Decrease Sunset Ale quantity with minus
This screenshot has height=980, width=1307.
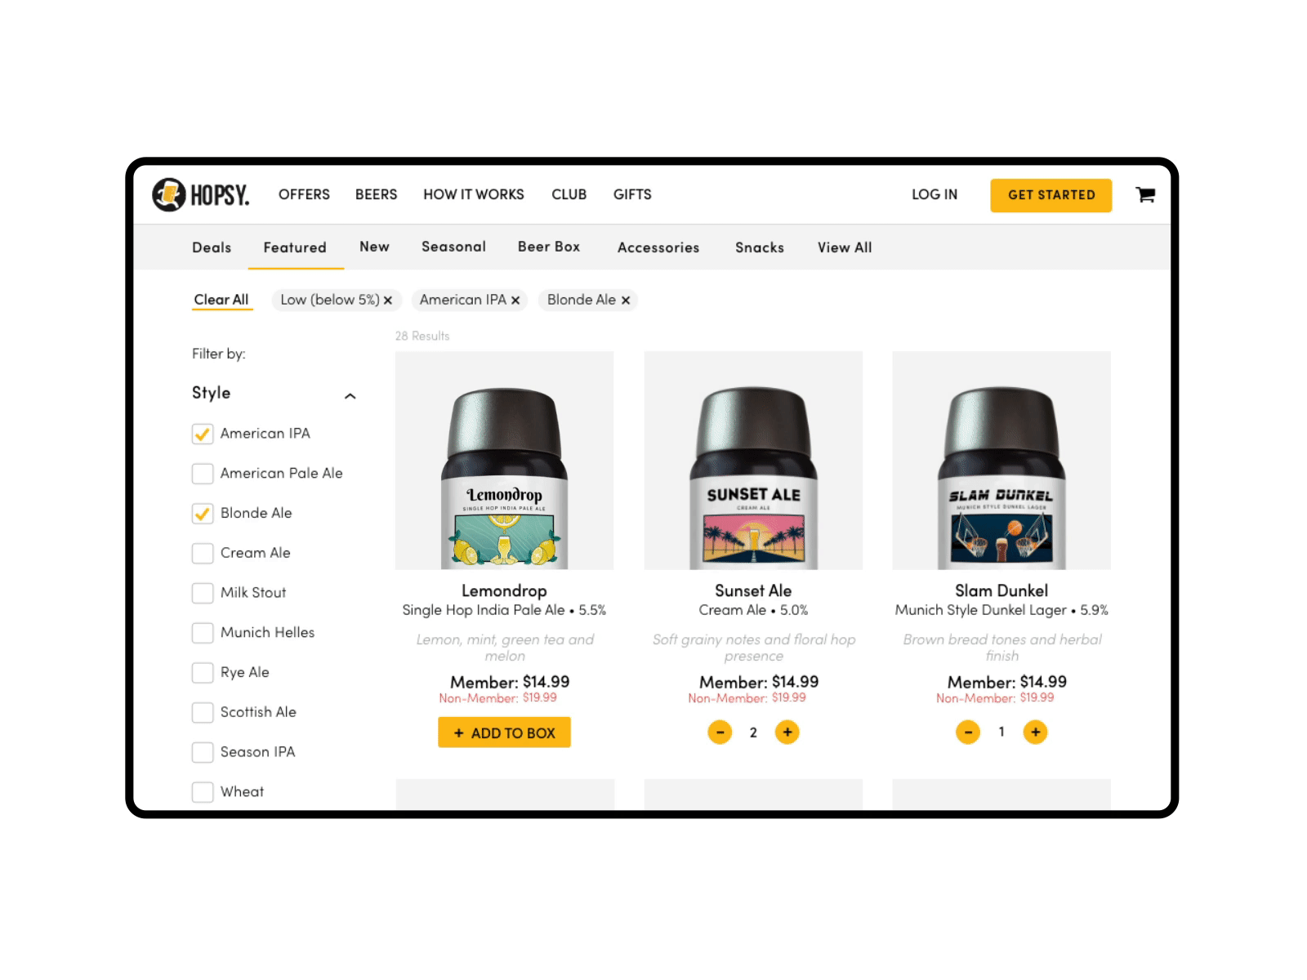point(720,733)
